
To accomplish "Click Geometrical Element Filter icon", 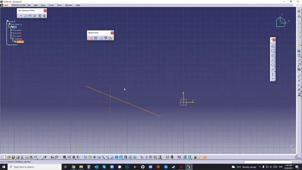I will point(44,16).
